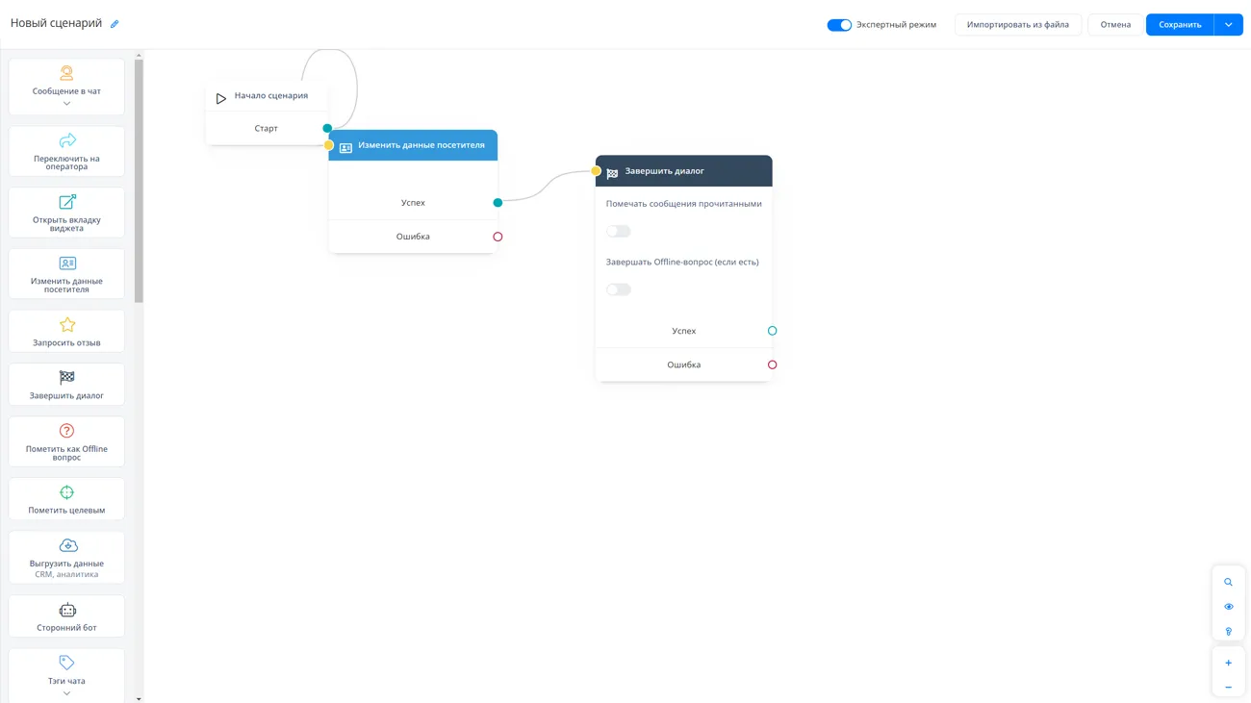Select the 'Открыть вкладку виджета' block icon
The width and height of the screenshot is (1251, 703).
tap(66, 202)
